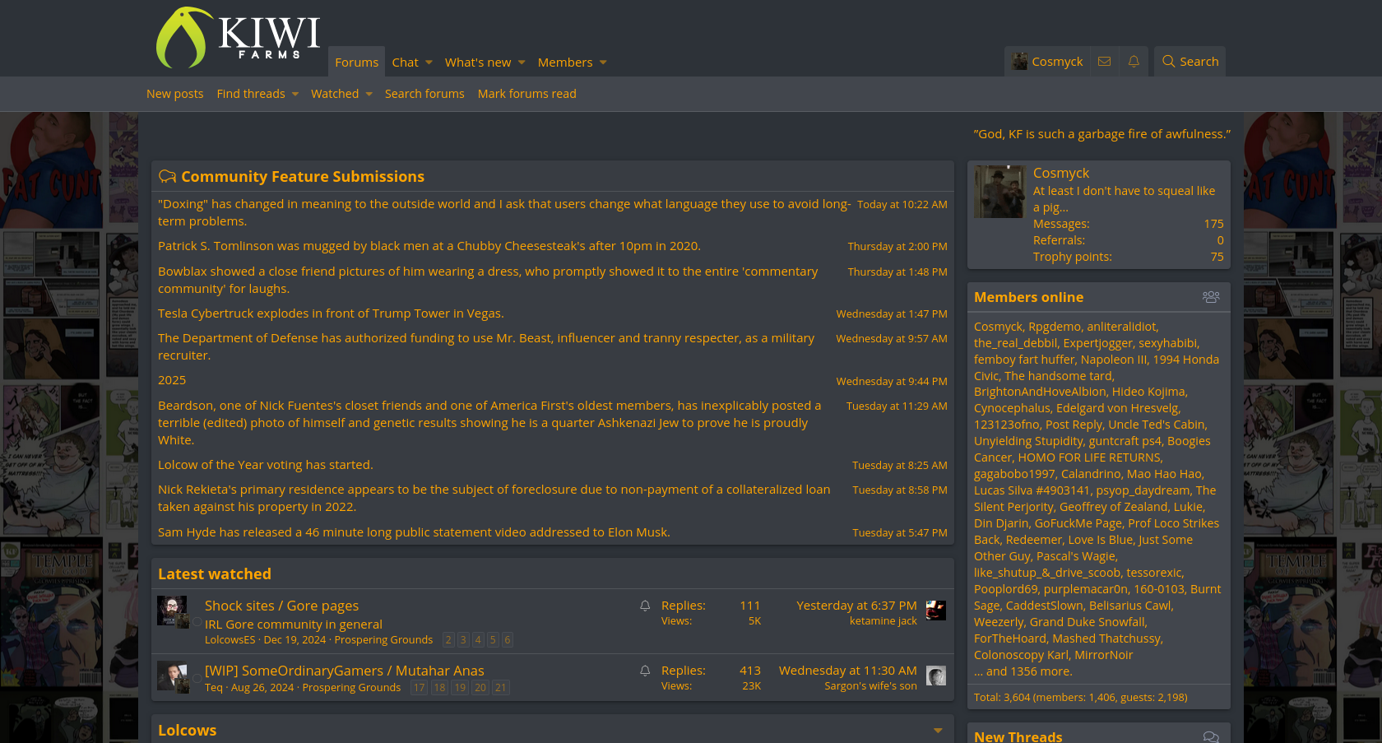This screenshot has height=743, width=1382.
Task: Click the Community Feature Submissions bubble icon
Action: 167,176
